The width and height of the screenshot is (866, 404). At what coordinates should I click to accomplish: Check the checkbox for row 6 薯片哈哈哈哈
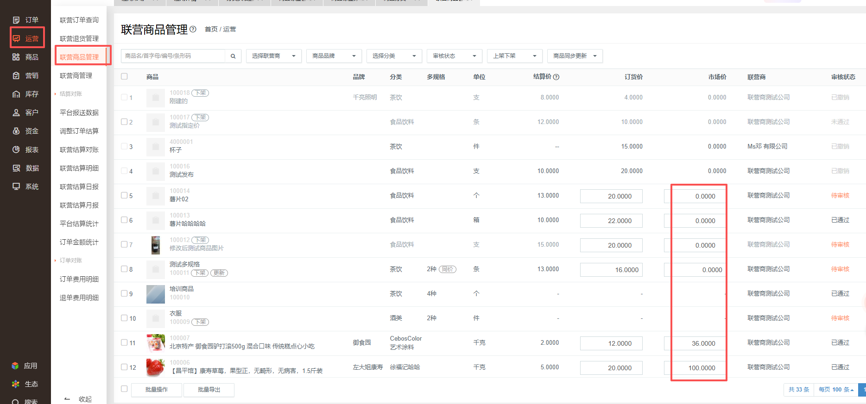pos(124,220)
